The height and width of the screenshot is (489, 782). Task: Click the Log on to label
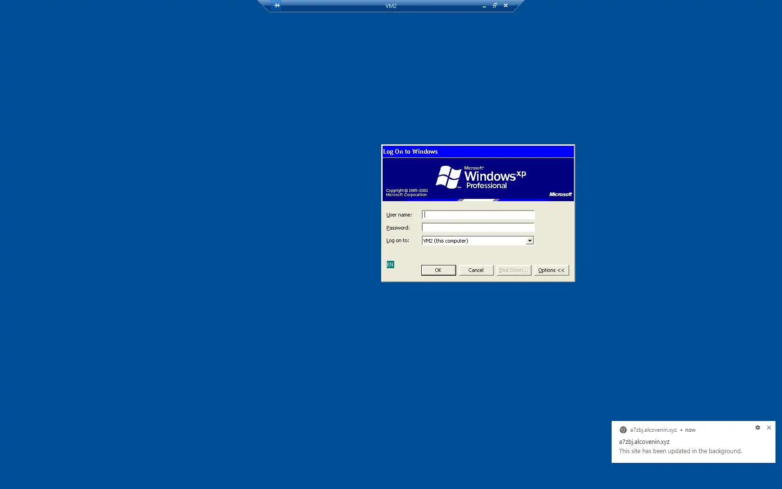point(398,240)
